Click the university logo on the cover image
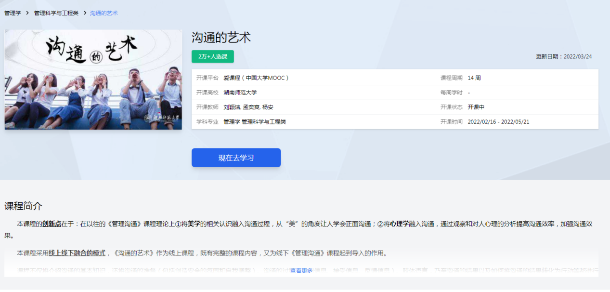The image size is (610, 292). click(x=163, y=118)
